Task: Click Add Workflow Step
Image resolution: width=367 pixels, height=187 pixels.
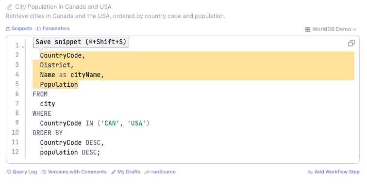Action: pyautogui.click(x=334, y=172)
